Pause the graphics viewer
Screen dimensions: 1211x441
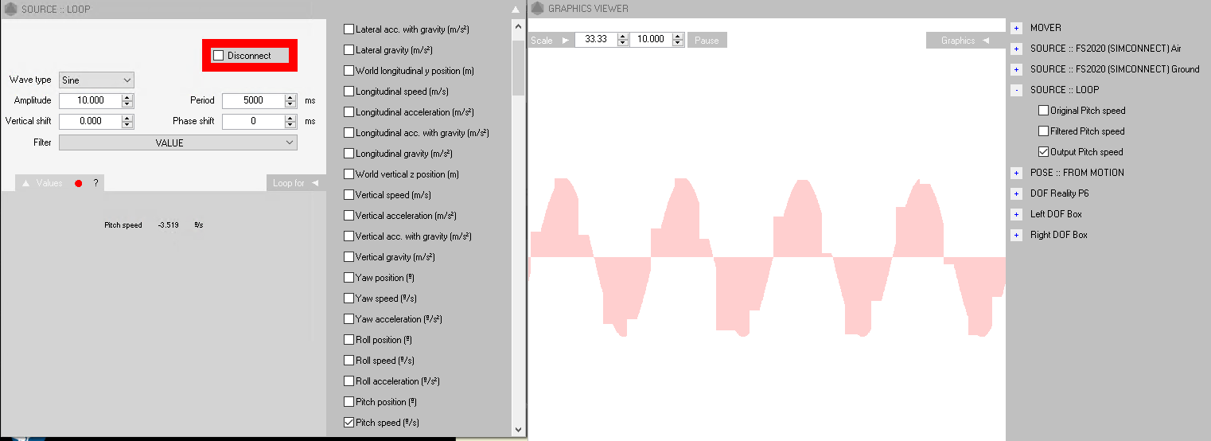click(x=707, y=40)
